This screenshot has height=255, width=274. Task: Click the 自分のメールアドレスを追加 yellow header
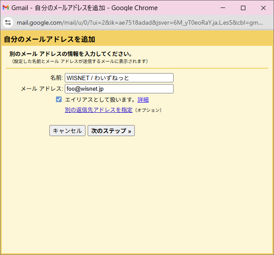49,39
